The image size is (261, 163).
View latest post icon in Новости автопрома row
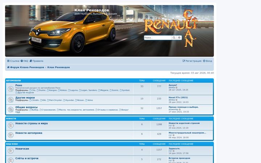point(174,135)
